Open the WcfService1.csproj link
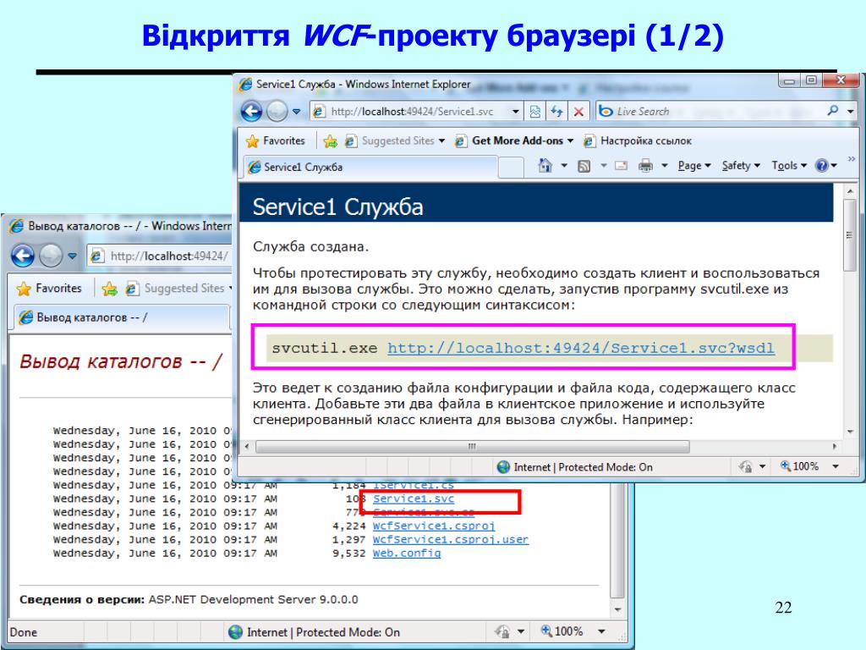The width and height of the screenshot is (866, 650). [x=434, y=525]
